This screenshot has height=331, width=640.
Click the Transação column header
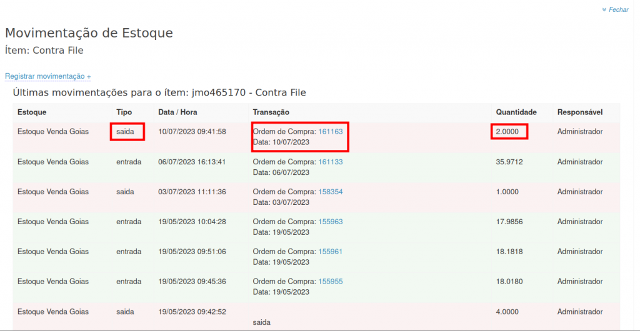(271, 112)
